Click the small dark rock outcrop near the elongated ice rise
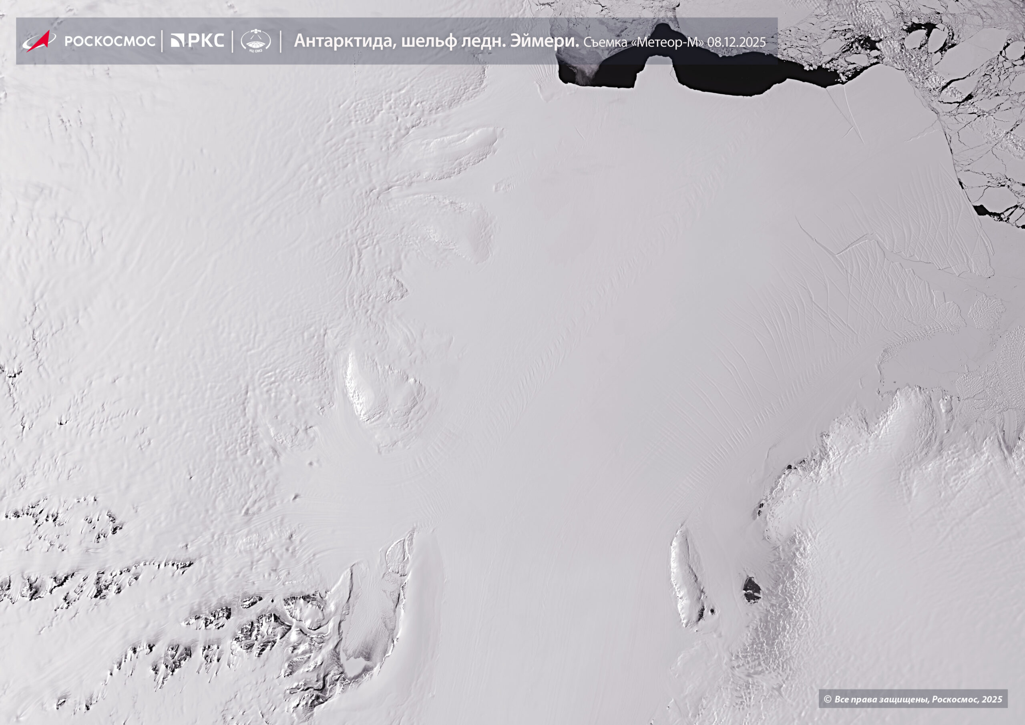 tap(752, 589)
